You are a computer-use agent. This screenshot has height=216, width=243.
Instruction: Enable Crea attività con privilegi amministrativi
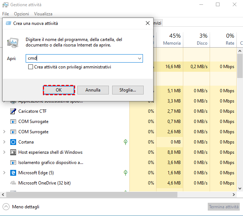click(x=31, y=67)
